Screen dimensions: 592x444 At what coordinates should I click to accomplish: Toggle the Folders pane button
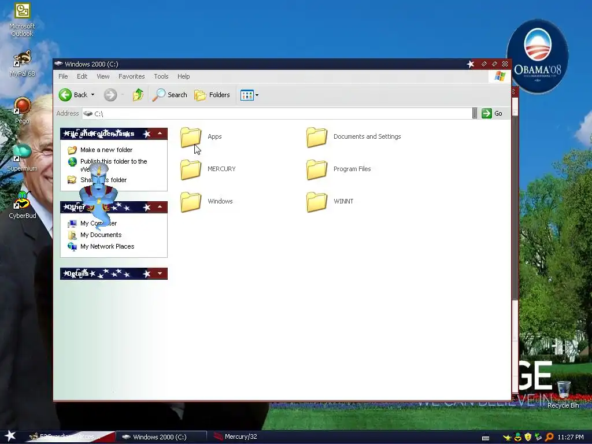coord(212,95)
